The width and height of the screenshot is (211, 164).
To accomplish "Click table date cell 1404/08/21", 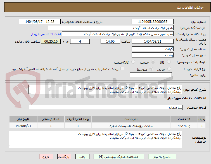I will coord(23,126).
